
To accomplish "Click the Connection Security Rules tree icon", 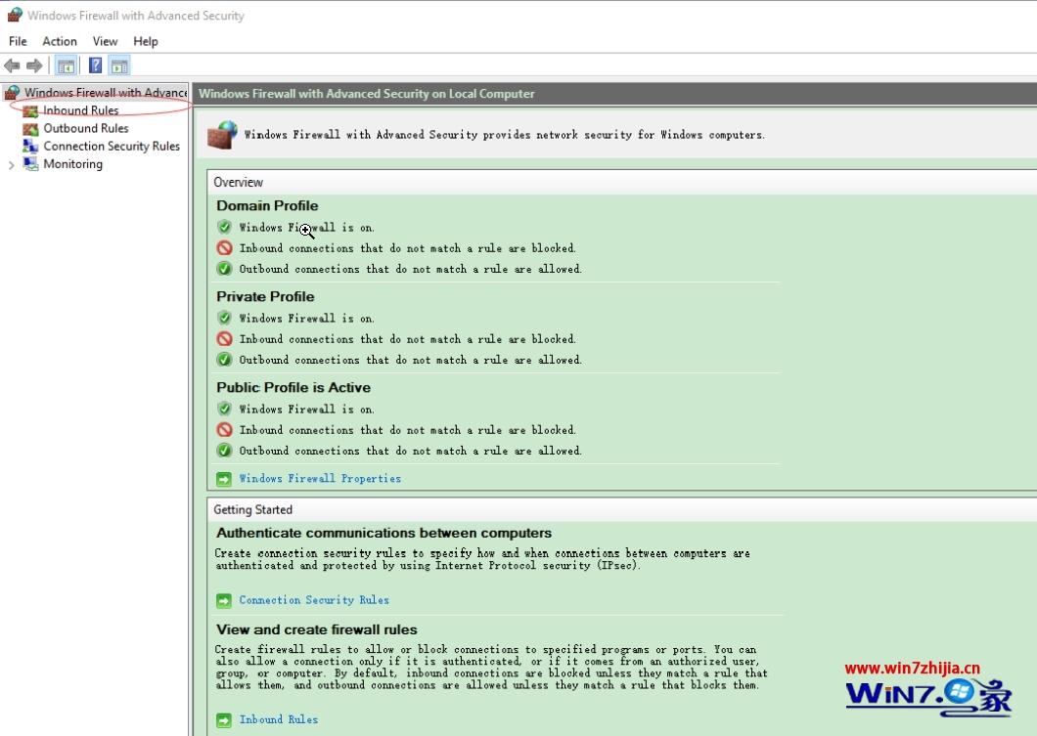I will point(30,146).
